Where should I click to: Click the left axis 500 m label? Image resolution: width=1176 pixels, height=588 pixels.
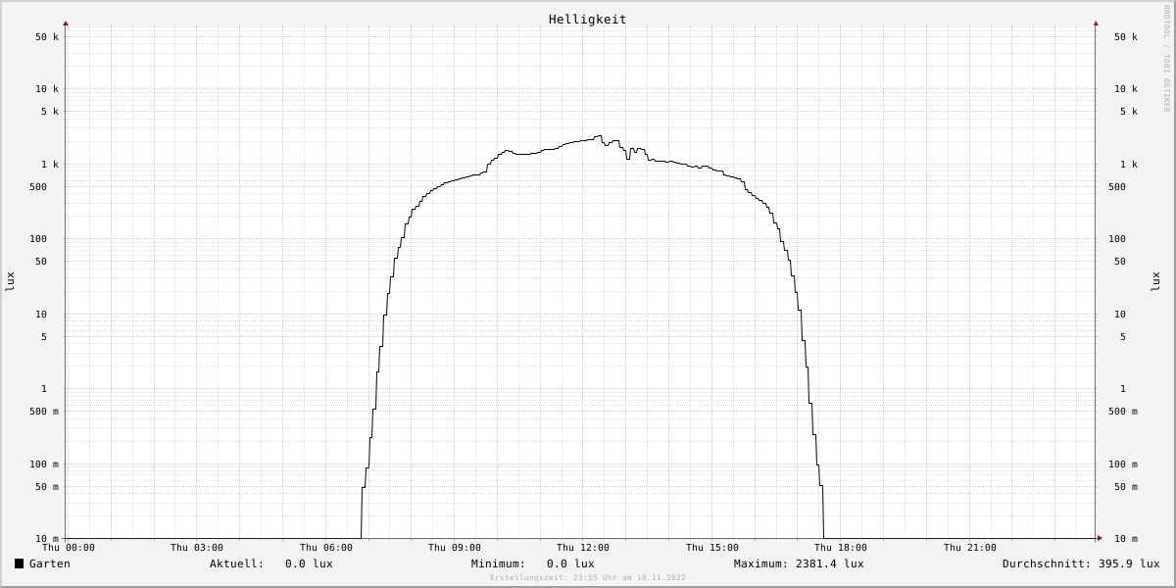(x=44, y=412)
